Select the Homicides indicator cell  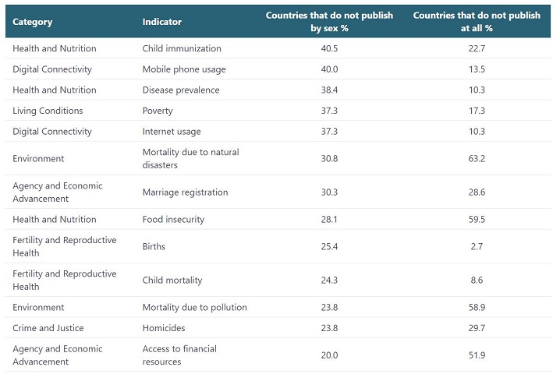tap(164, 328)
